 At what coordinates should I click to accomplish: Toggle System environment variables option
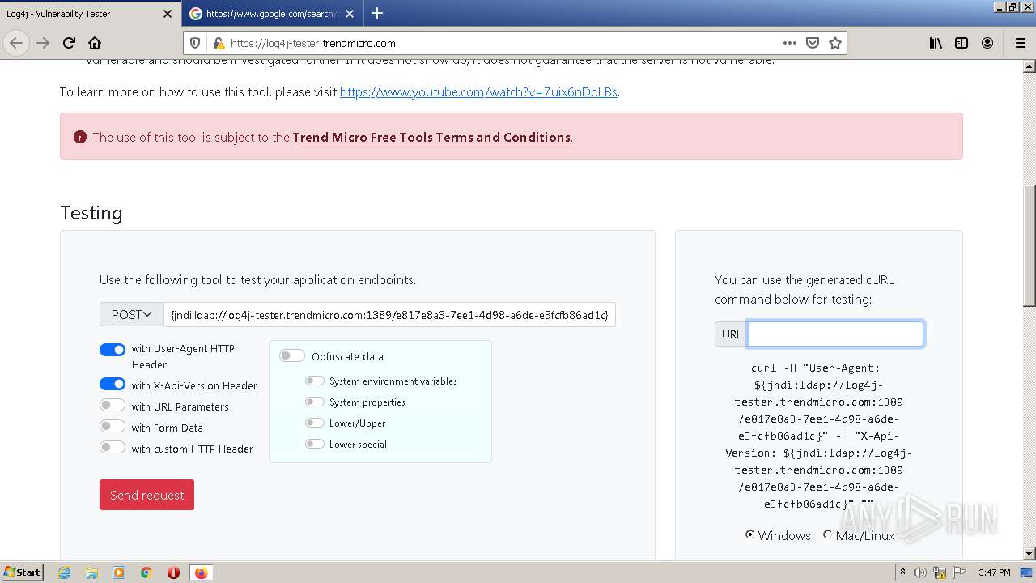click(315, 381)
